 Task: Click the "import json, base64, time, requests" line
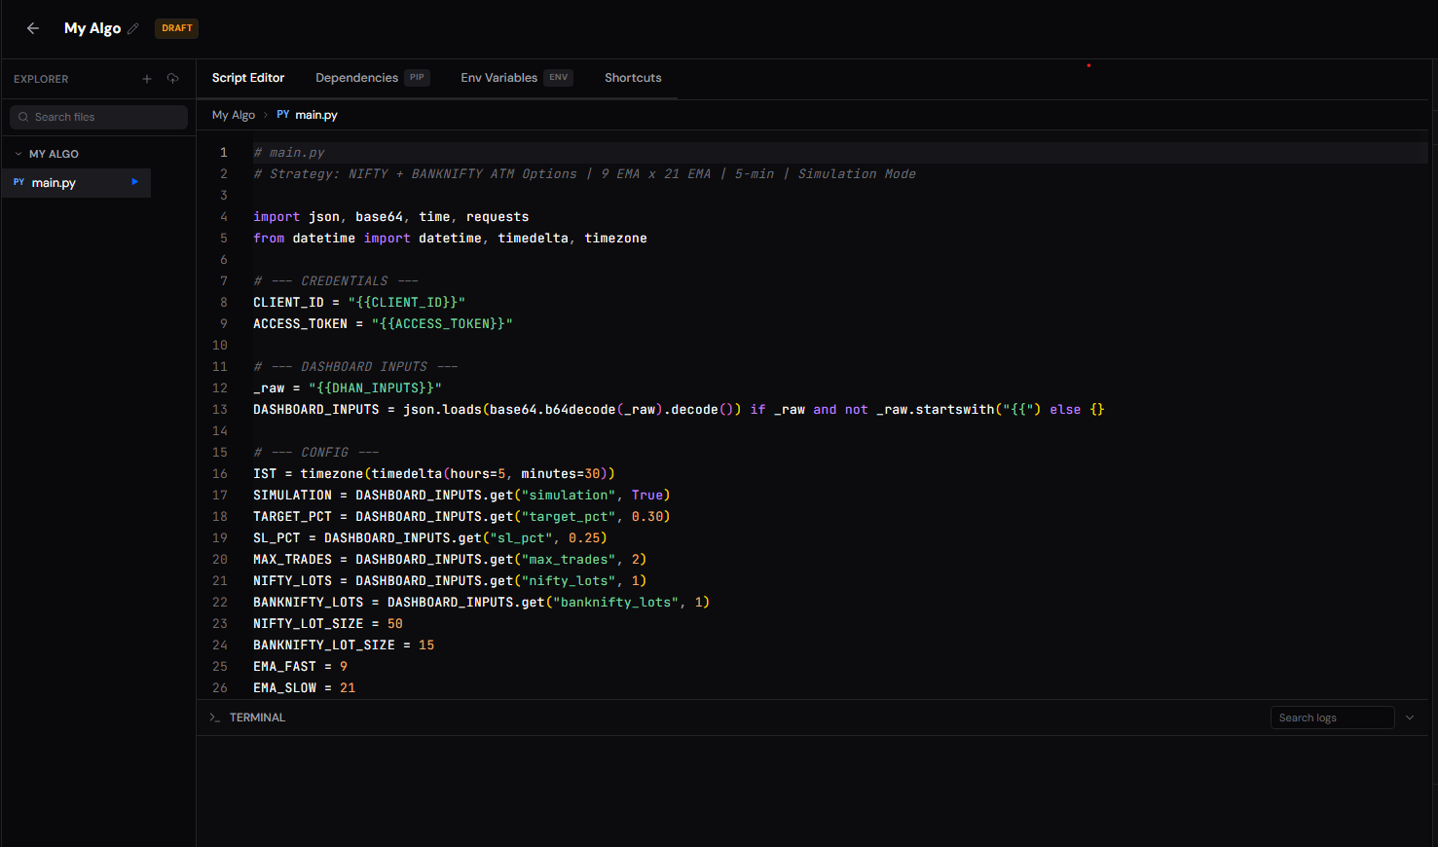pos(391,217)
